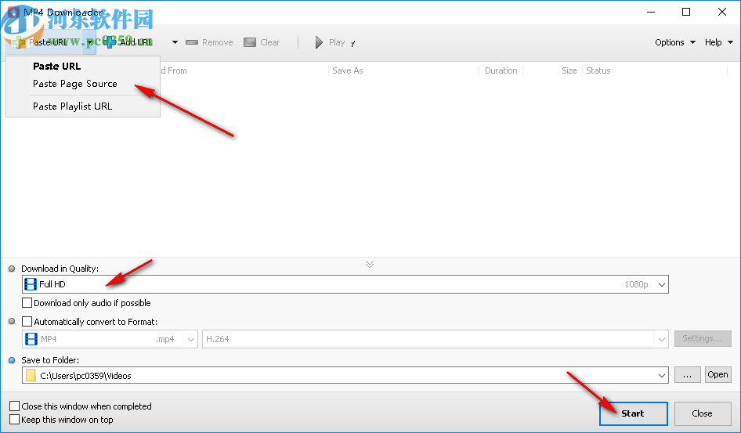Click the Duration column header
Screen dimensions: 741x433
[x=501, y=70]
